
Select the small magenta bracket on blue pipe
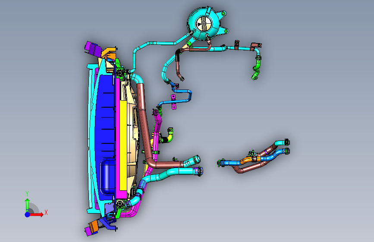point(174,102)
